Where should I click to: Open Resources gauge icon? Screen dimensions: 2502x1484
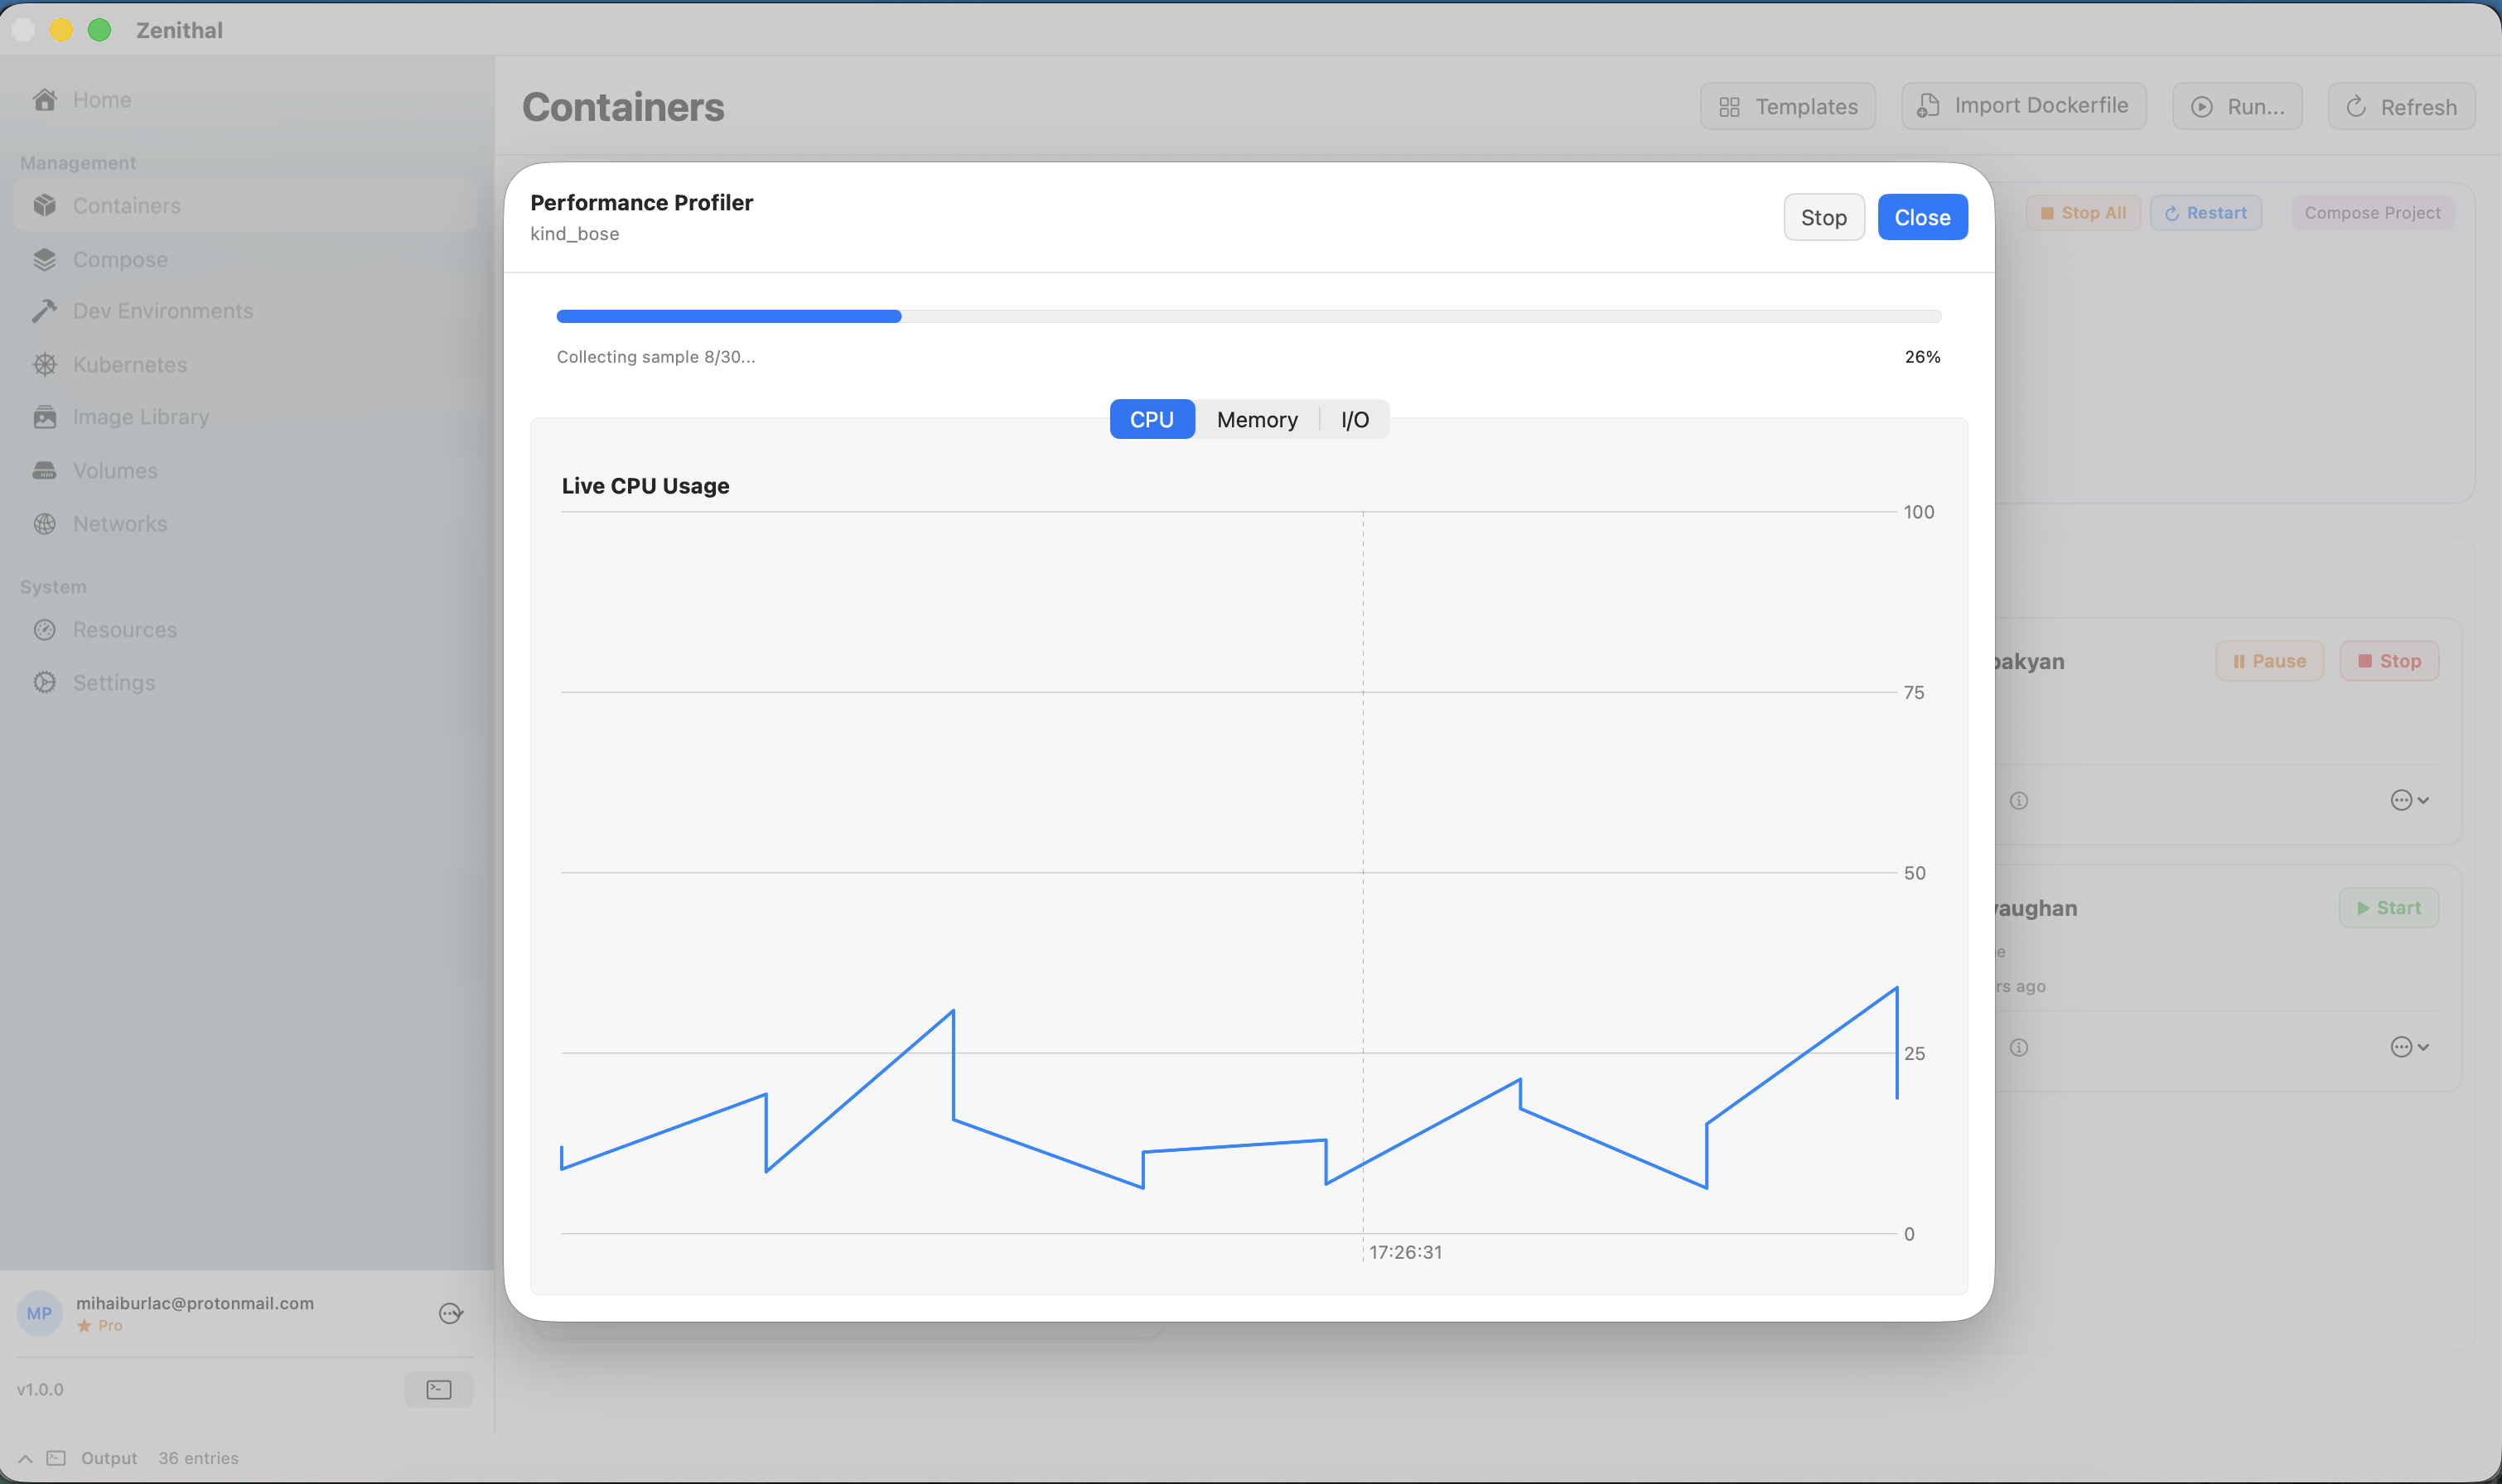44,630
